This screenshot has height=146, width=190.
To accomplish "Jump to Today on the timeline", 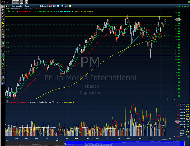I will [109, 145].
